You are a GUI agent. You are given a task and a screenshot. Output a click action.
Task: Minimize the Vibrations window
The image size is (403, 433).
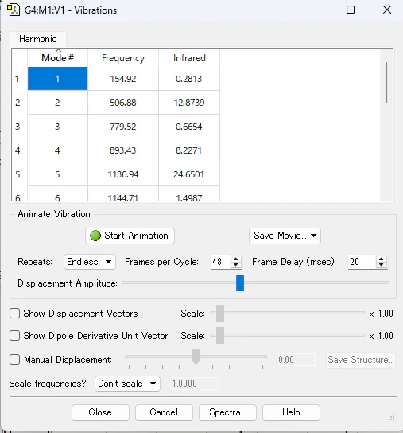click(315, 10)
